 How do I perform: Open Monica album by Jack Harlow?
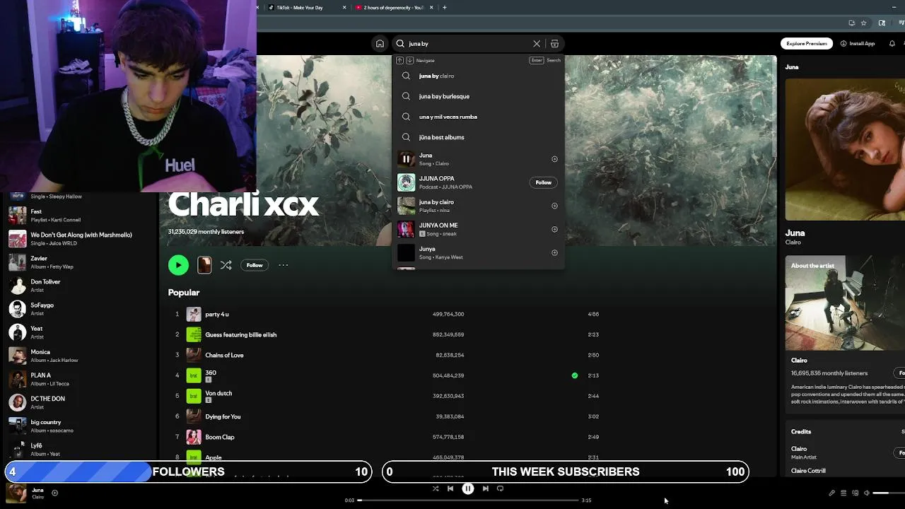(81, 355)
